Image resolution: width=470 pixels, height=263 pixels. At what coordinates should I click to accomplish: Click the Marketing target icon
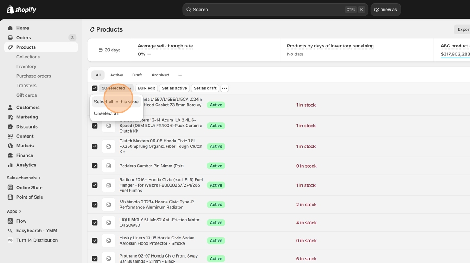pyautogui.click(x=10, y=117)
